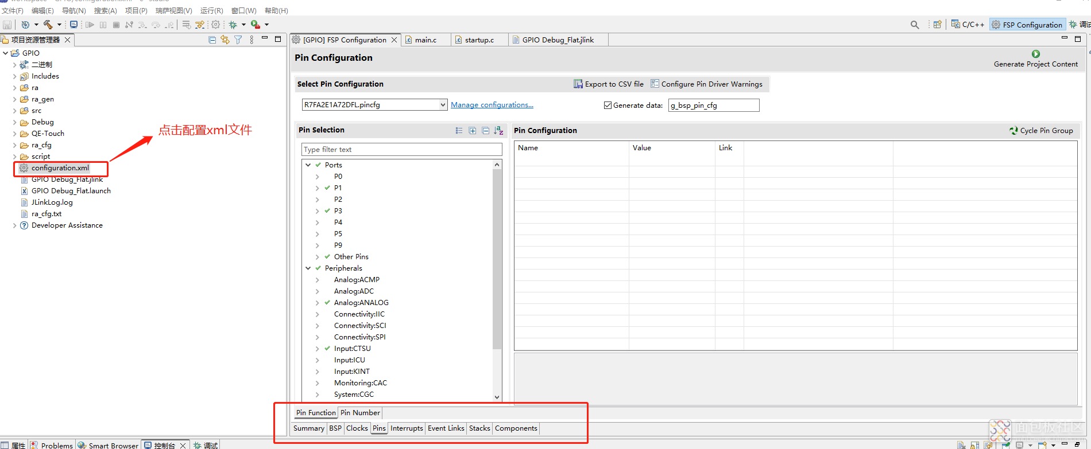Expand the P3 port node
This screenshot has height=449, width=1091.
pos(317,211)
